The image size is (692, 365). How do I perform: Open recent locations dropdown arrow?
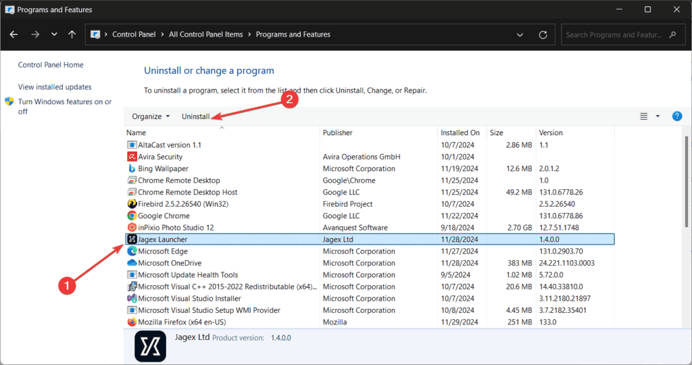(54, 34)
